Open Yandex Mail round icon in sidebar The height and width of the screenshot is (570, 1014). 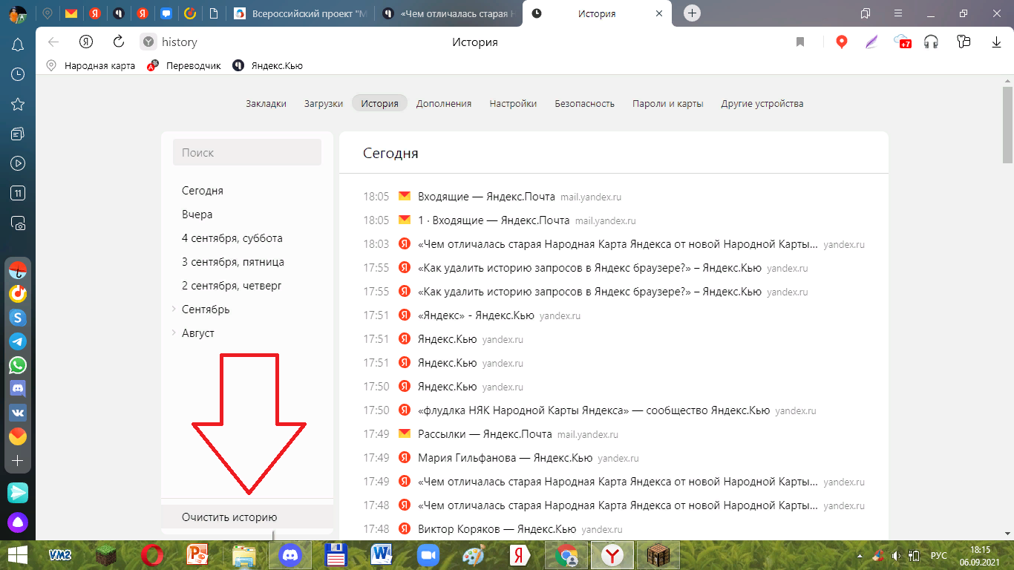(x=18, y=436)
